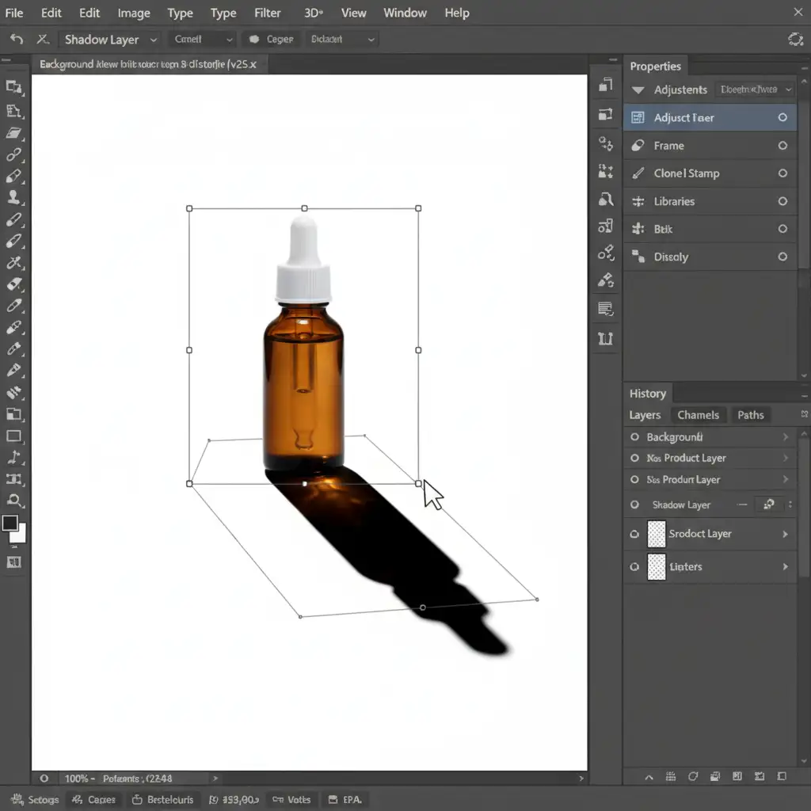Click the Frame panel icon
811x811 pixels.
[x=638, y=146]
